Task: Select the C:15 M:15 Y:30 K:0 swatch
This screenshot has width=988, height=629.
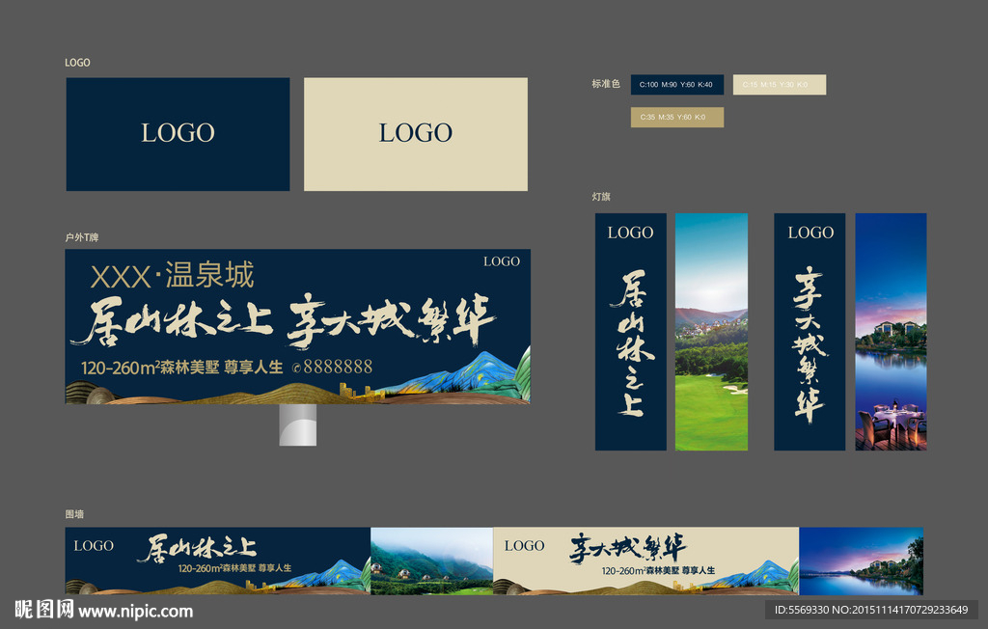Action: tap(780, 84)
